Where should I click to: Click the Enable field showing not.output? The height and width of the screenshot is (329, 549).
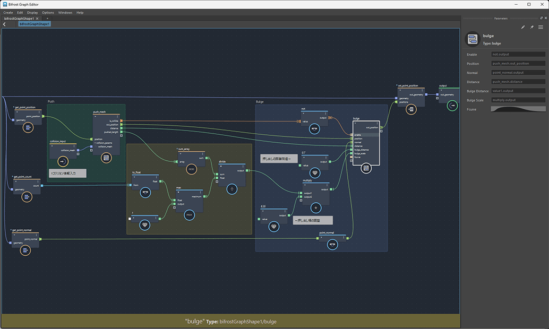tap(518, 54)
